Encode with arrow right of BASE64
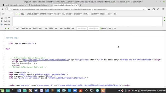This screenshot has width=166, height=93. click(72, 28)
